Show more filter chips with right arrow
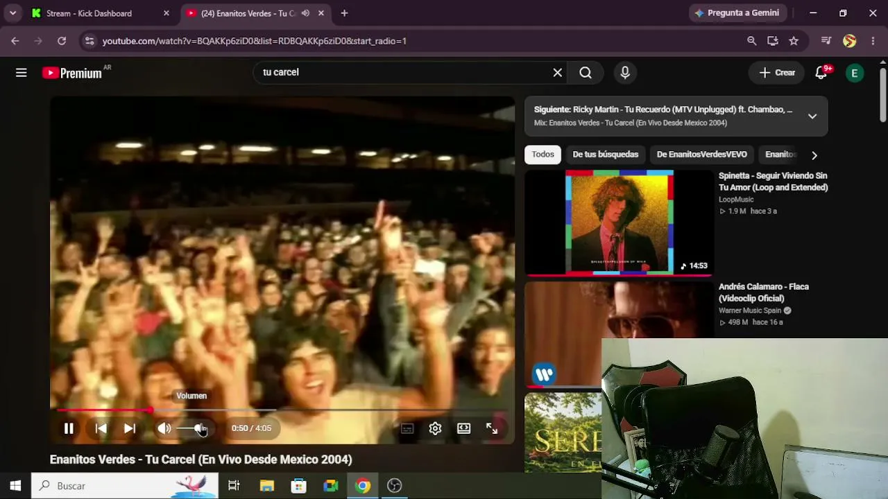 pyautogui.click(x=814, y=155)
